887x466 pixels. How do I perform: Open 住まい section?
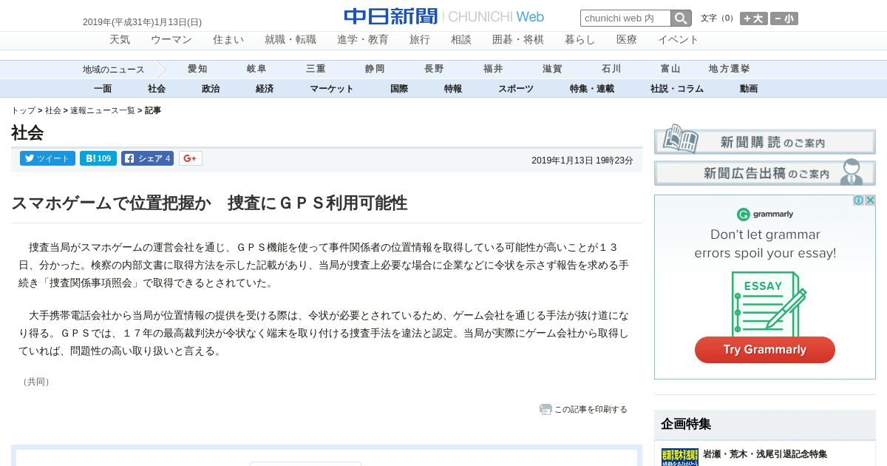tap(228, 40)
